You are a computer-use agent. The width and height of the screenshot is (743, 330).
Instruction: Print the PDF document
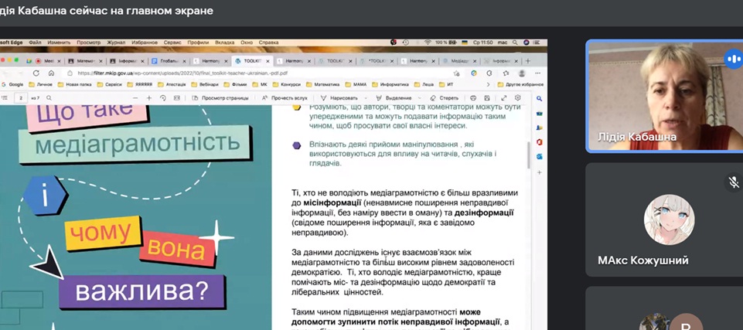click(x=473, y=98)
